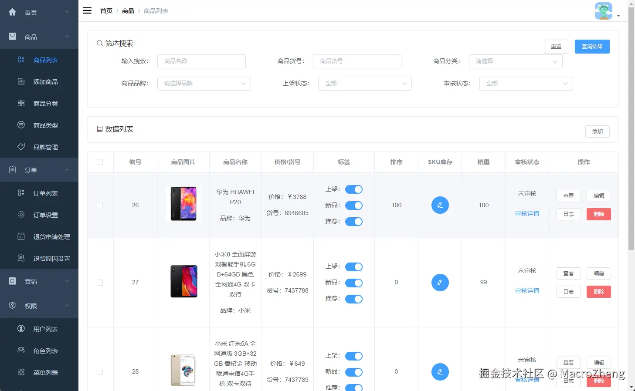
Task: Toggle 上架 switch for product 28
Action: point(354,356)
